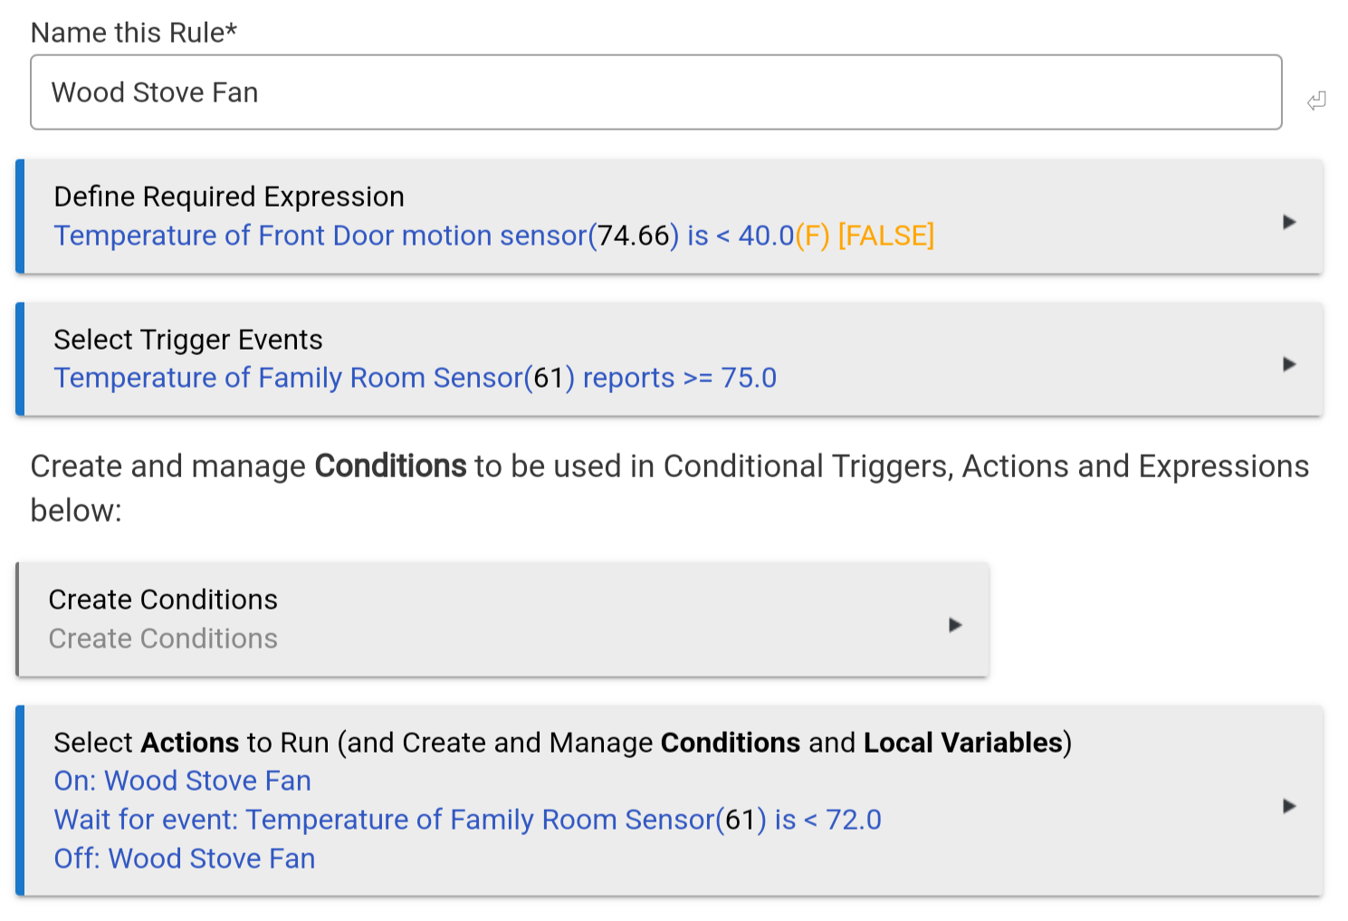Image resolution: width=1348 pixels, height=921 pixels.
Task: Expand the Select Actions to Run arrow
Action: (1289, 806)
